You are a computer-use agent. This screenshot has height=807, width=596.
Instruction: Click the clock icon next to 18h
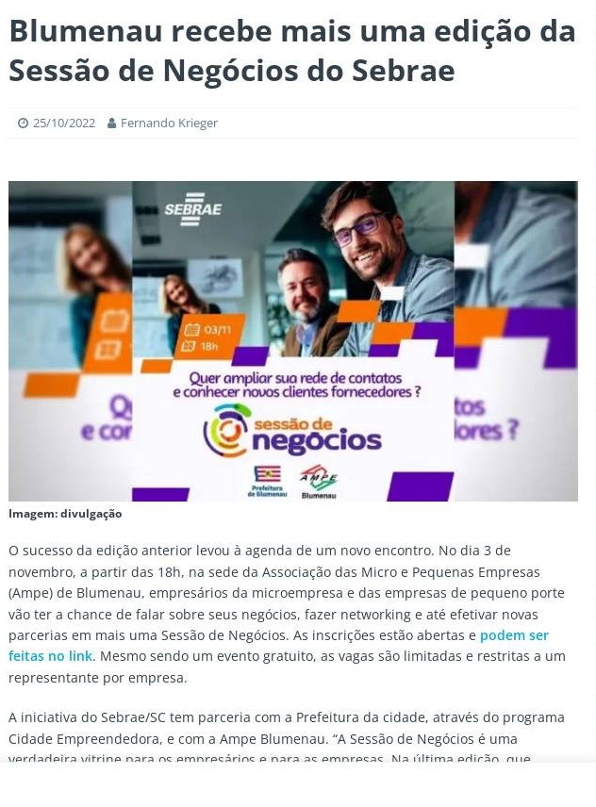[x=189, y=346]
